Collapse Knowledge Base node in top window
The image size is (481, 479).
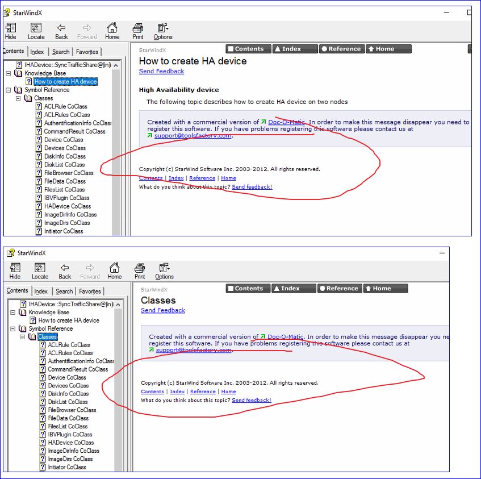9,73
